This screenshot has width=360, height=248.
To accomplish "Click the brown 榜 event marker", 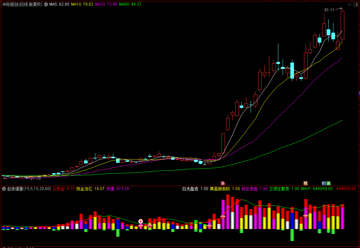I will [305, 183].
